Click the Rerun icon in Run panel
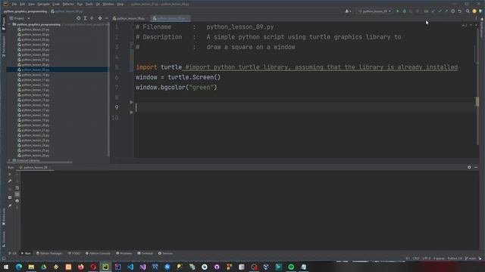The width and height of the screenshot is (485, 272). pos(10,175)
